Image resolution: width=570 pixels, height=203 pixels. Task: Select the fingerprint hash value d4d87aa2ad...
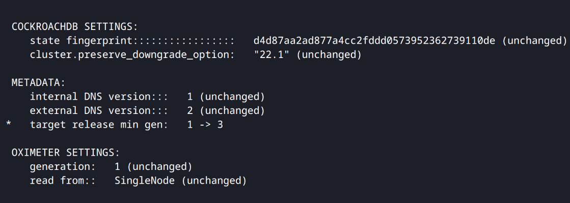(374, 41)
